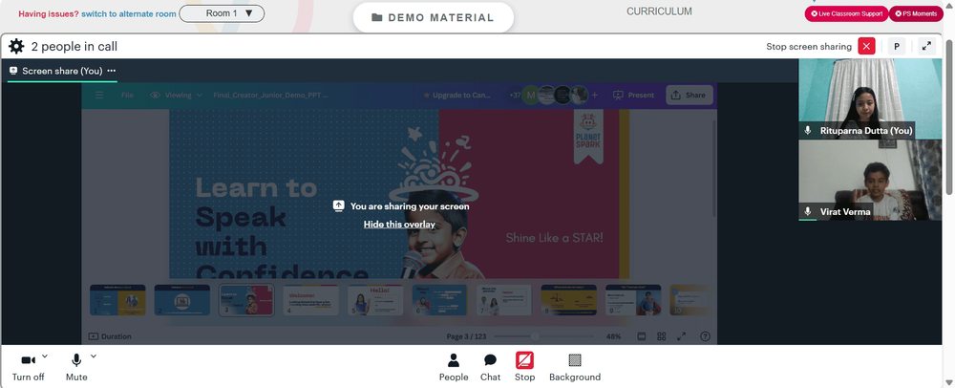This screenshot has width=955, height=388.
Task: Click the red Stop sharing icon
Action: (524, 360)
